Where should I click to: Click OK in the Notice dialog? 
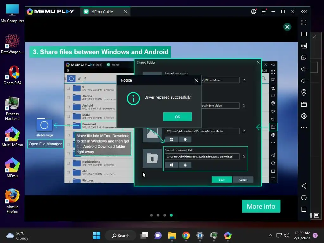point(178,117)
